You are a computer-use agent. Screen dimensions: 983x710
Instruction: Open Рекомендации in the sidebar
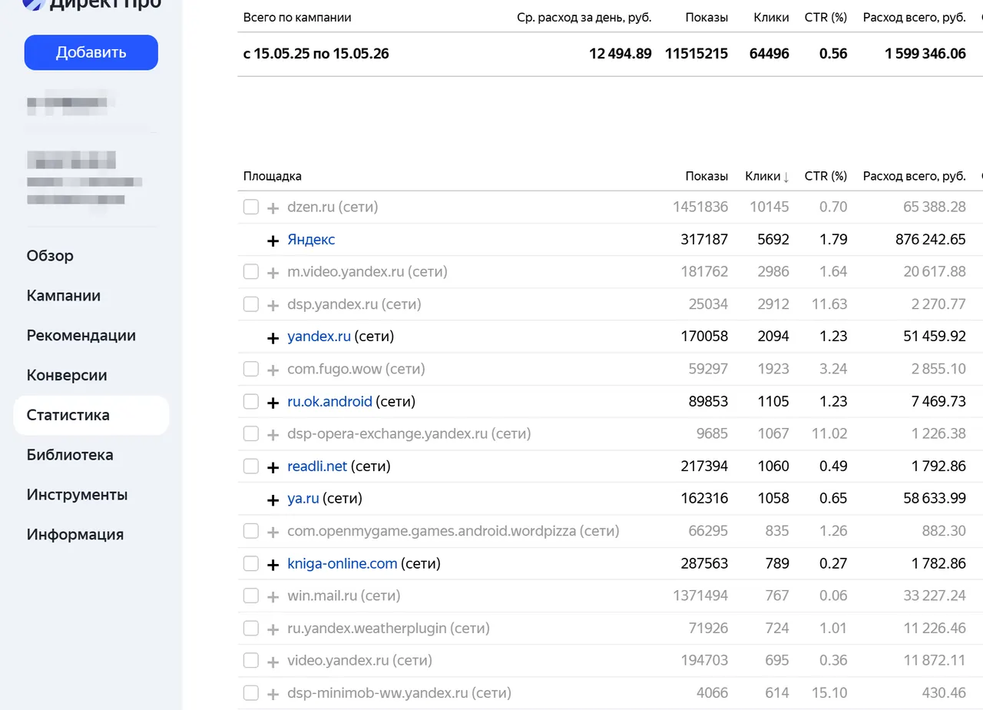pos(81,336)
